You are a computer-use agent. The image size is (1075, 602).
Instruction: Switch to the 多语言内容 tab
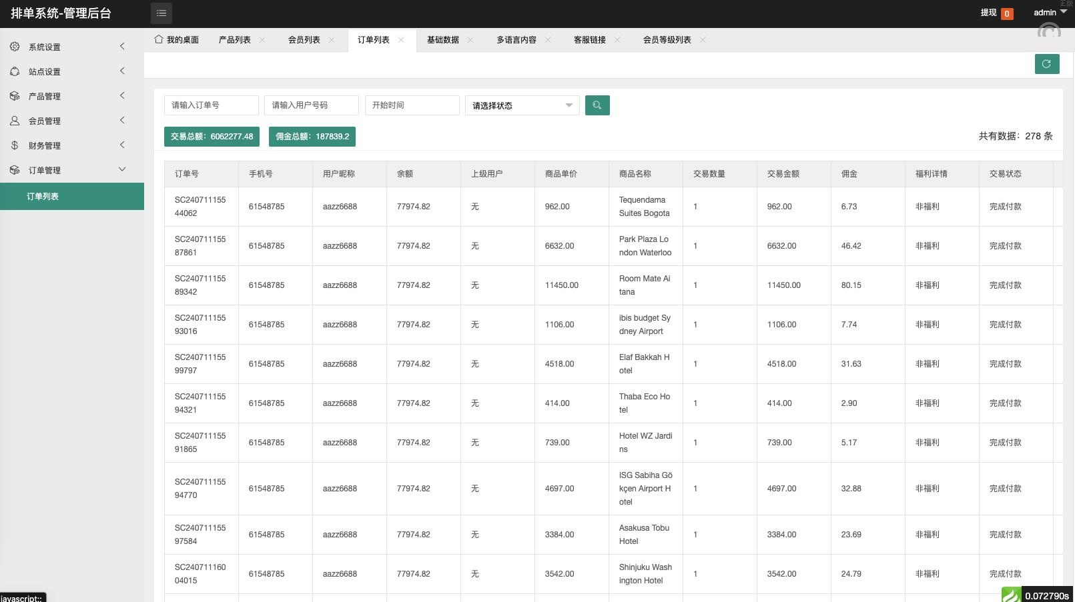[x=516, y=40]
